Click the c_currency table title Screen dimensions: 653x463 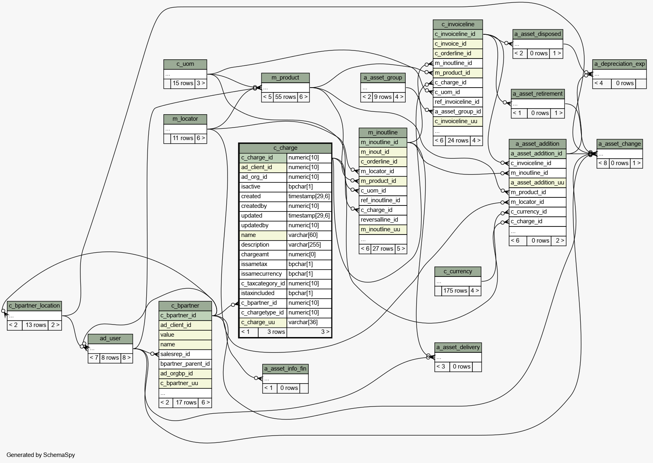(x=458, y=271)
